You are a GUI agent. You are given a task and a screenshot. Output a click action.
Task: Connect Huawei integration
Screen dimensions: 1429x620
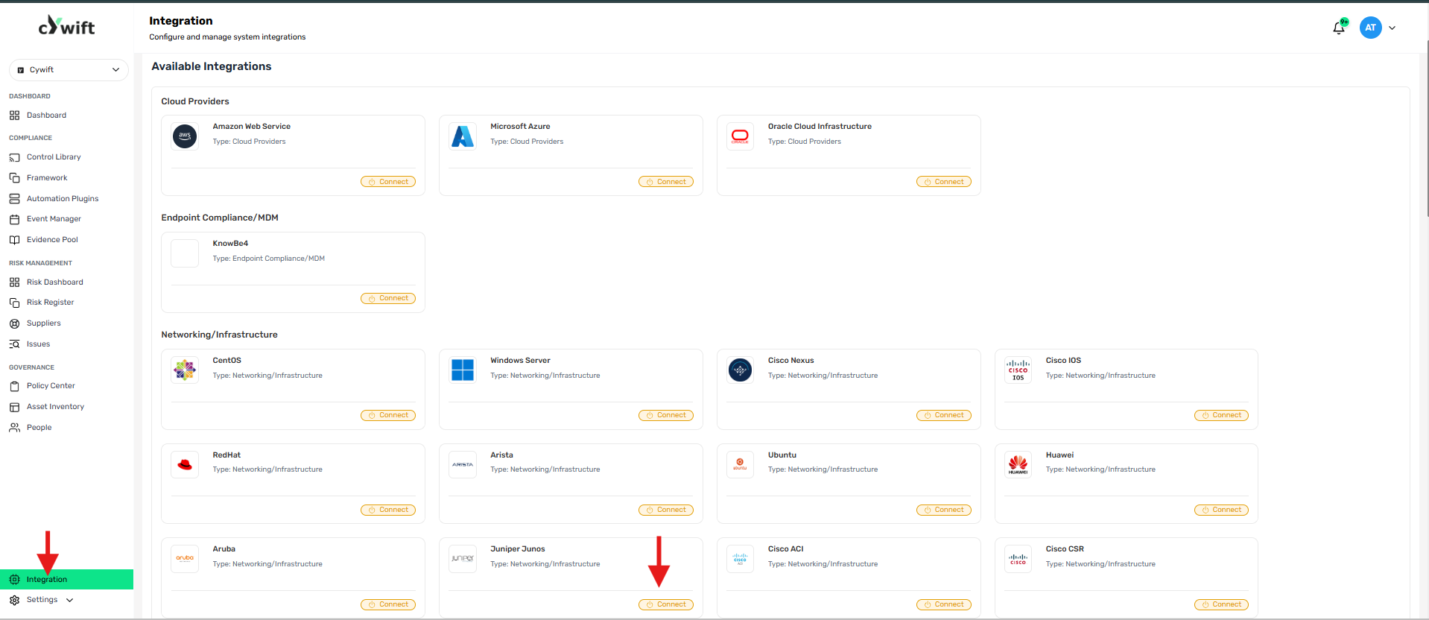click(1221, 510)
